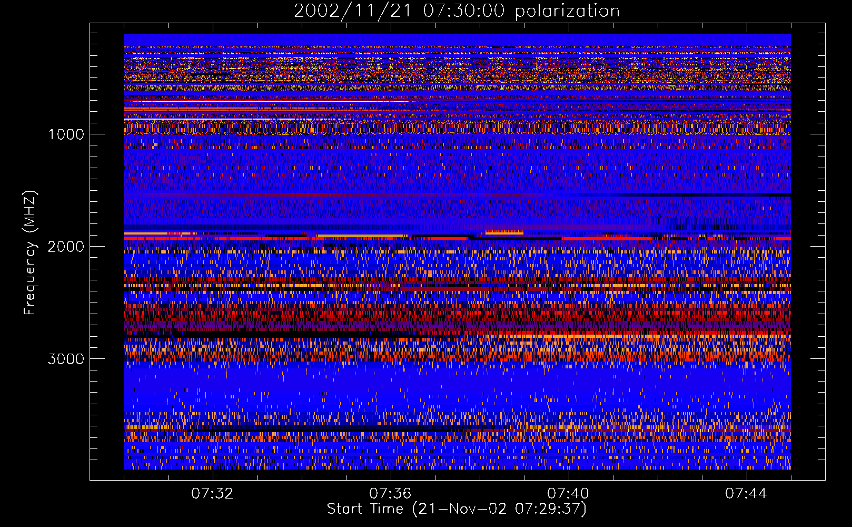Click the 'Frequency (MHZ)' axis label
The image size is (852, 527).
click(x=30, y=253)
